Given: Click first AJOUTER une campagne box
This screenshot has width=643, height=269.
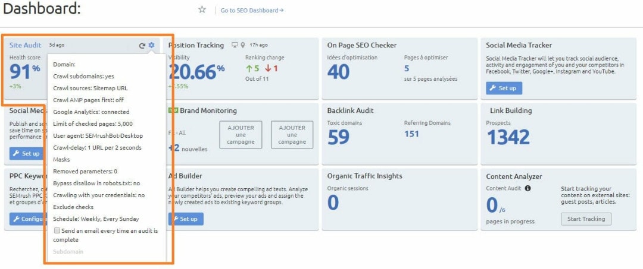Looking at the screenshot, I should [x=241, y=135].
